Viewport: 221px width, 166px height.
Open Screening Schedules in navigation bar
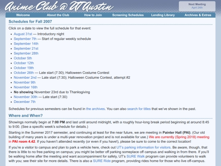click(128, 15)
